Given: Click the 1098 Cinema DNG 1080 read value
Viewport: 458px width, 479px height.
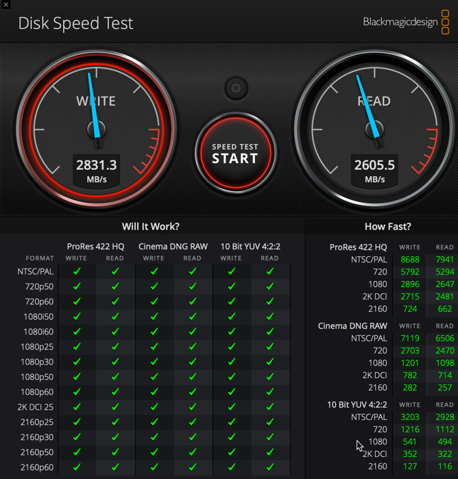Looking at the screenshot, I should (445, 363).
